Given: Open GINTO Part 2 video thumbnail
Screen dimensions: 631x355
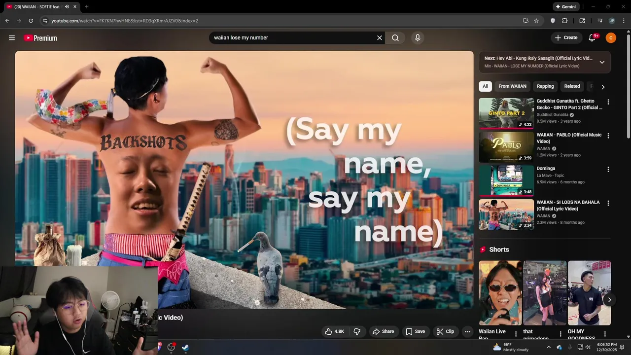Looking at the screenshot, I should point(506,113).
